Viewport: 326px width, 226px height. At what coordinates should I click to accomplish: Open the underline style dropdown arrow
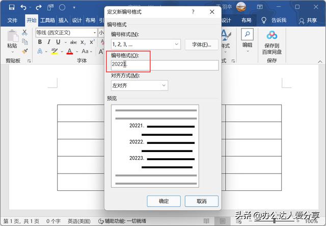click(x=66, y=42)
